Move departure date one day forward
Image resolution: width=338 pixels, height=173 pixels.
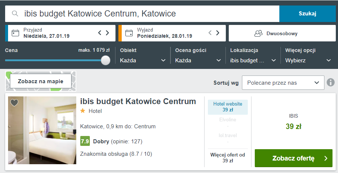pos(218,33)
